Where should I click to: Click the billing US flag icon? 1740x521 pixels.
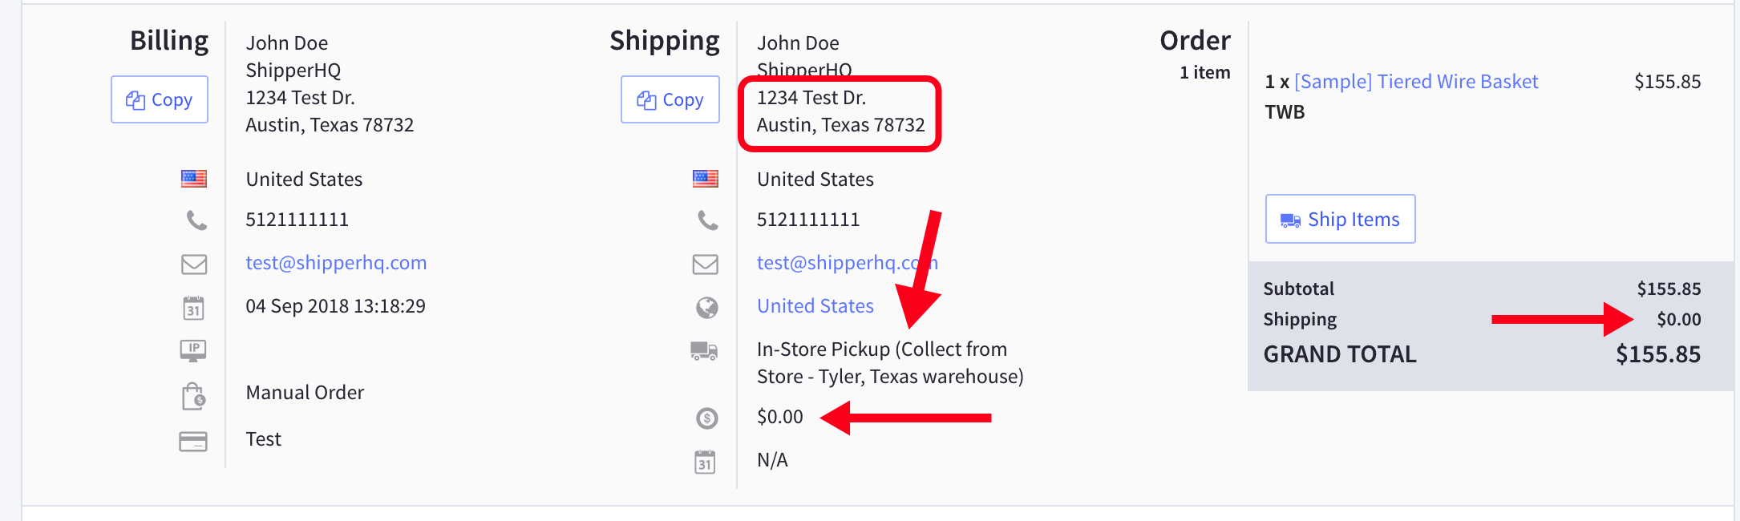coord(194,179)
